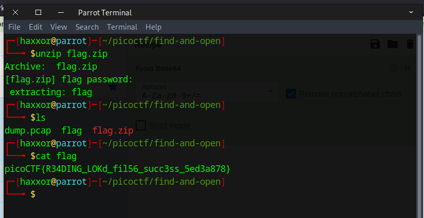This screenshot has width=424, height=218.
Task: Open the Edit menu
Action: point(35,27)
